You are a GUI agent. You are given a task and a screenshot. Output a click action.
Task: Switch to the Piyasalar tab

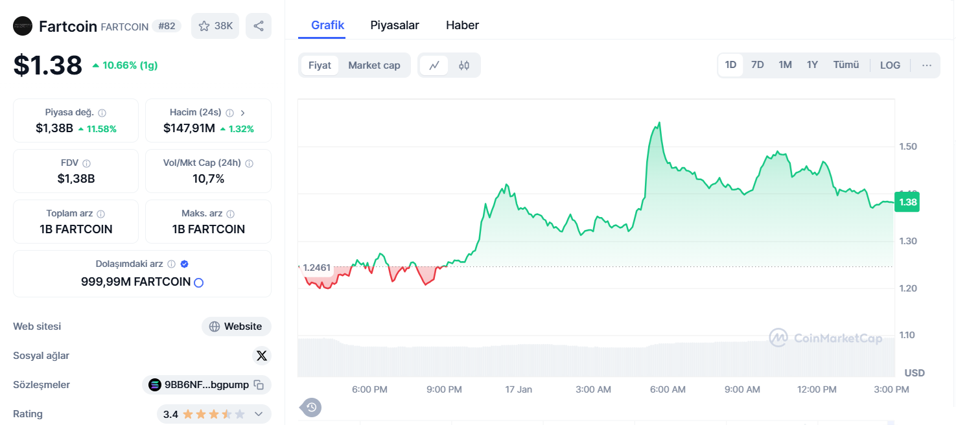click(395, 25)
